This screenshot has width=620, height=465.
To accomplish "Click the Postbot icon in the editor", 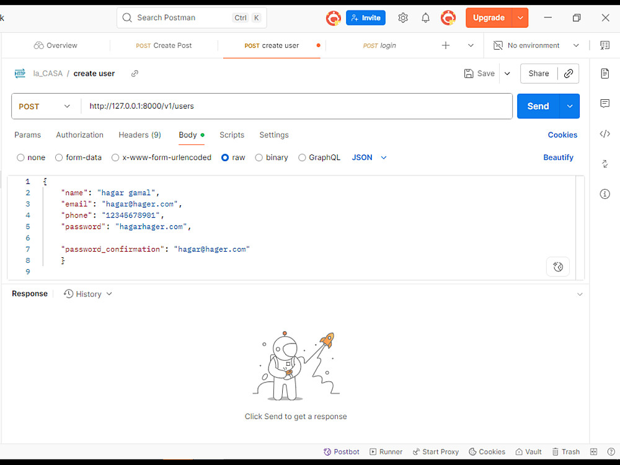I will click(558, 267).
